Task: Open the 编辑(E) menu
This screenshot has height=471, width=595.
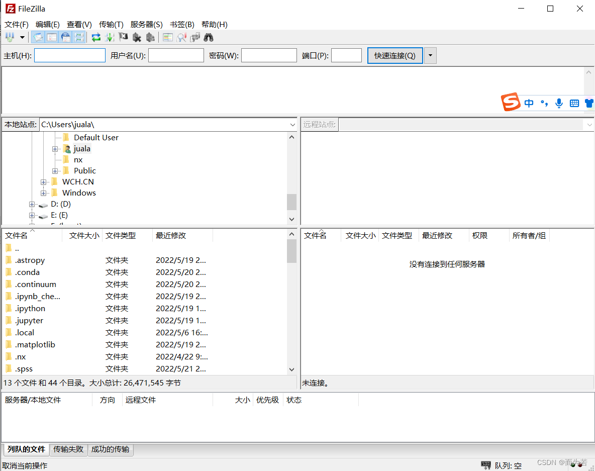Action: pos(47,24)
